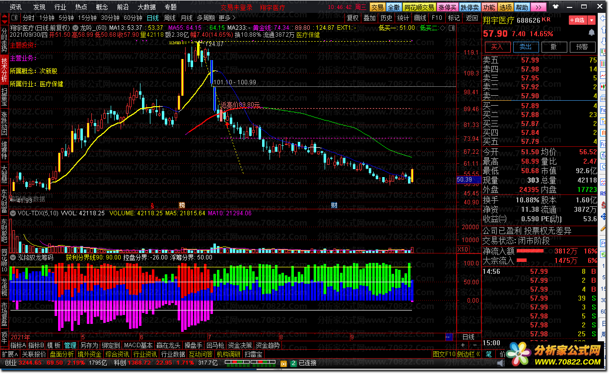610x374 pixels.
Task: Open the 扫雷宝 bottom tab
Action: 253,354
